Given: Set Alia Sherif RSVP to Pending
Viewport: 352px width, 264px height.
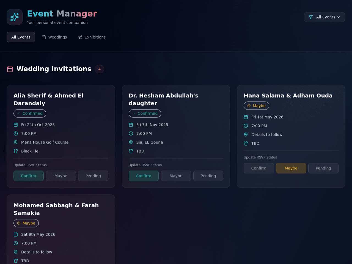Looking at the screenshot, I should (x=93, y=176).
